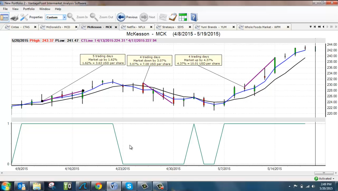This screenshot has height=191, width=338.
Task: Click the scrollbar right arrow below chart
Action: [336, 173]
